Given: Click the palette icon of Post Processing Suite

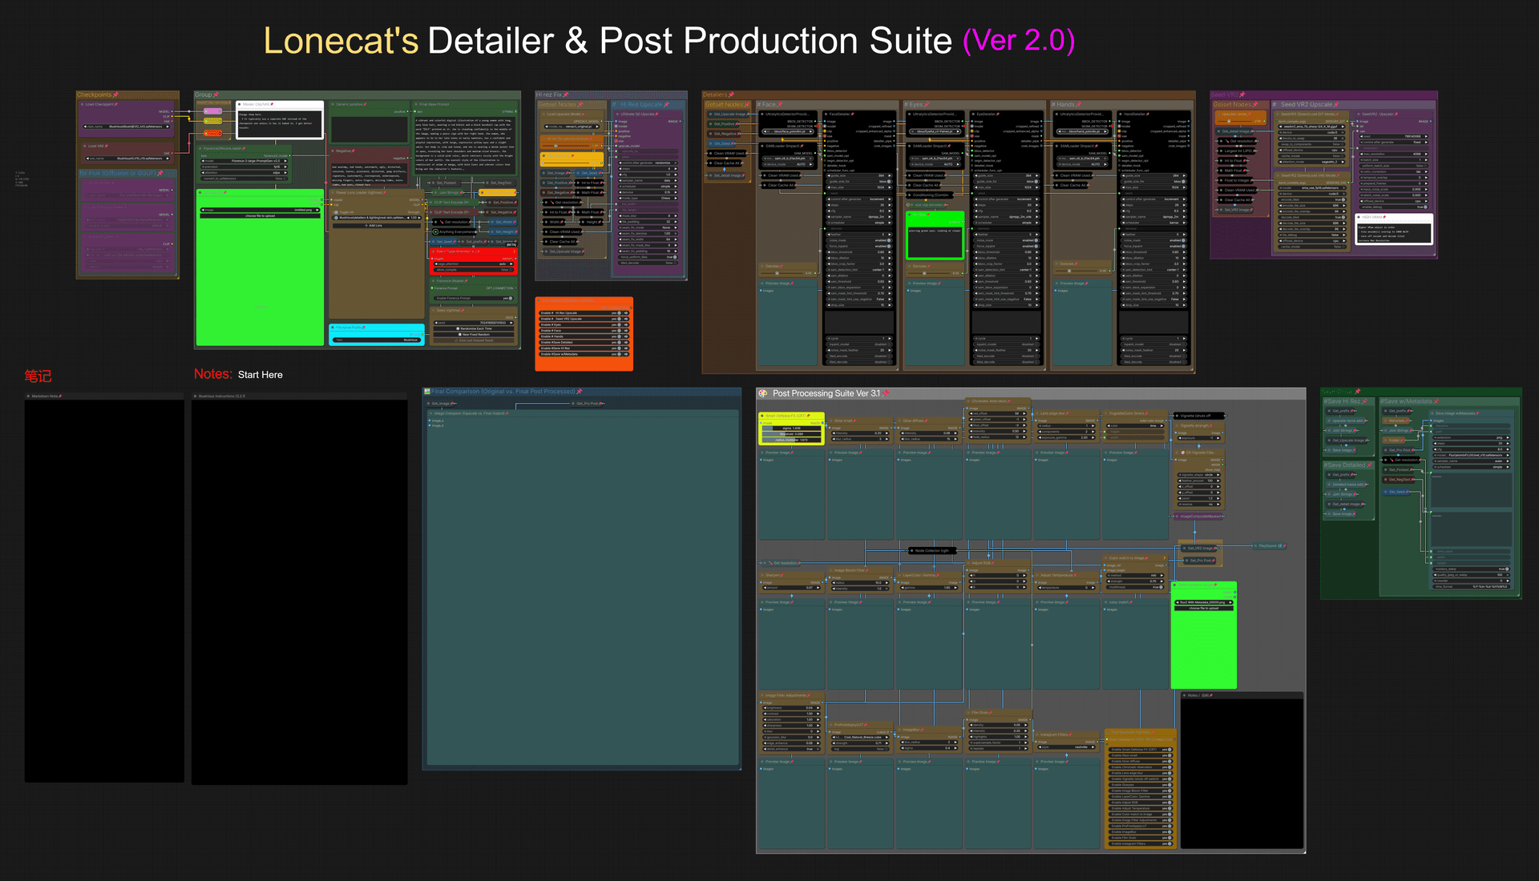Looking at the screenshot, I should pyautogui.click(x=764, y=393).
